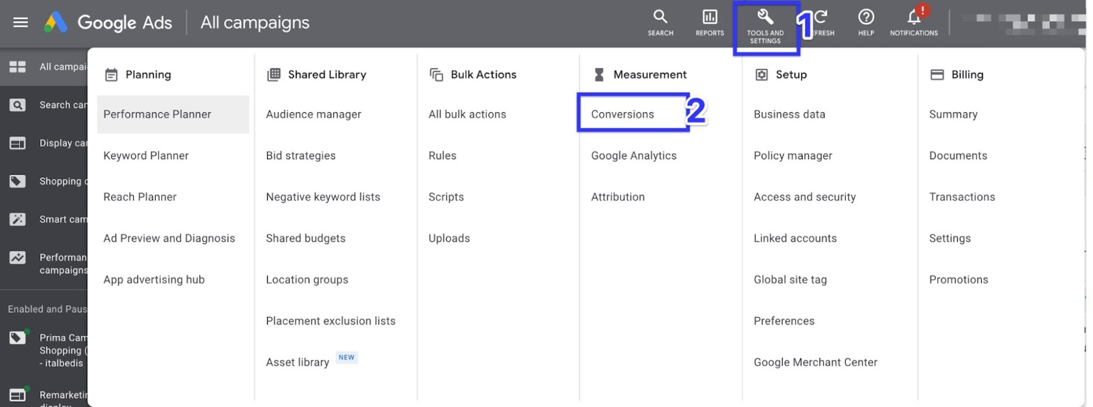This screenshot has height=407, width=1093.
Task: Click the Performance campaigns sidebar icon
Action: tap(18, 257)
